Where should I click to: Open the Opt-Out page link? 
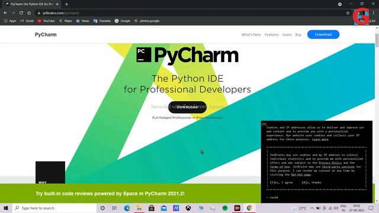(301, 175)
